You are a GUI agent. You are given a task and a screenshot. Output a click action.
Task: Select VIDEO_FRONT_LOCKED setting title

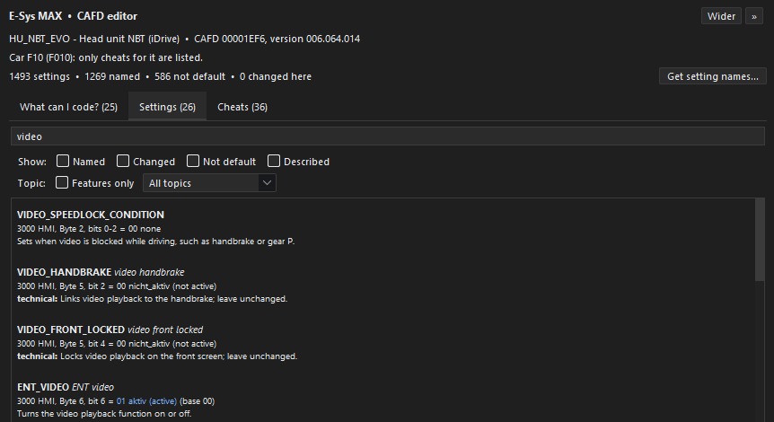[x=71, y=330]
